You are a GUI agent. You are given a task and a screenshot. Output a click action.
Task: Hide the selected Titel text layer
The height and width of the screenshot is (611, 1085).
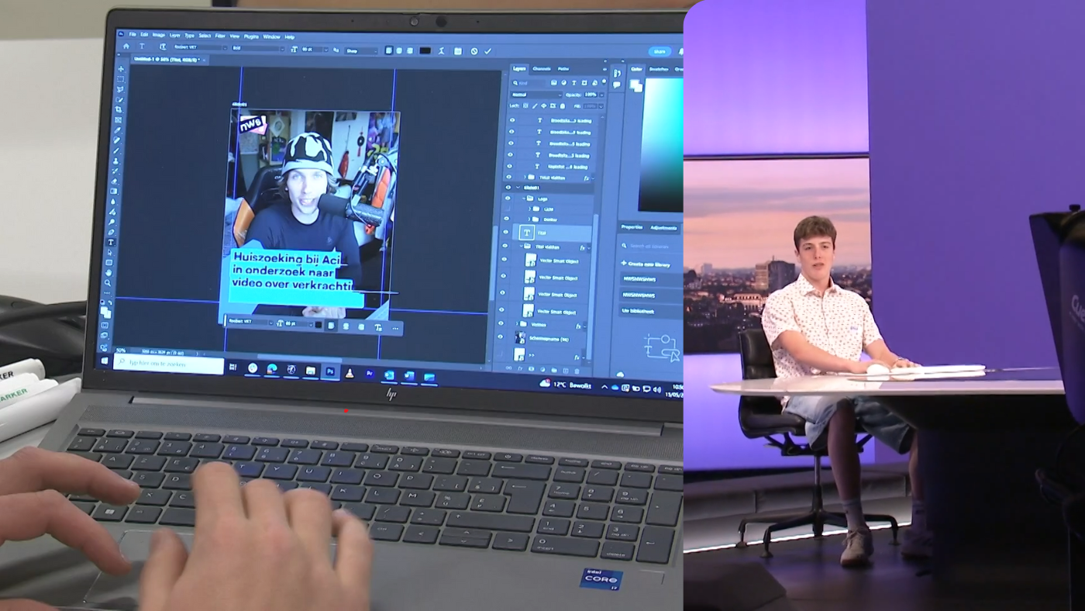pyautogui.click(x=506, y=232)
